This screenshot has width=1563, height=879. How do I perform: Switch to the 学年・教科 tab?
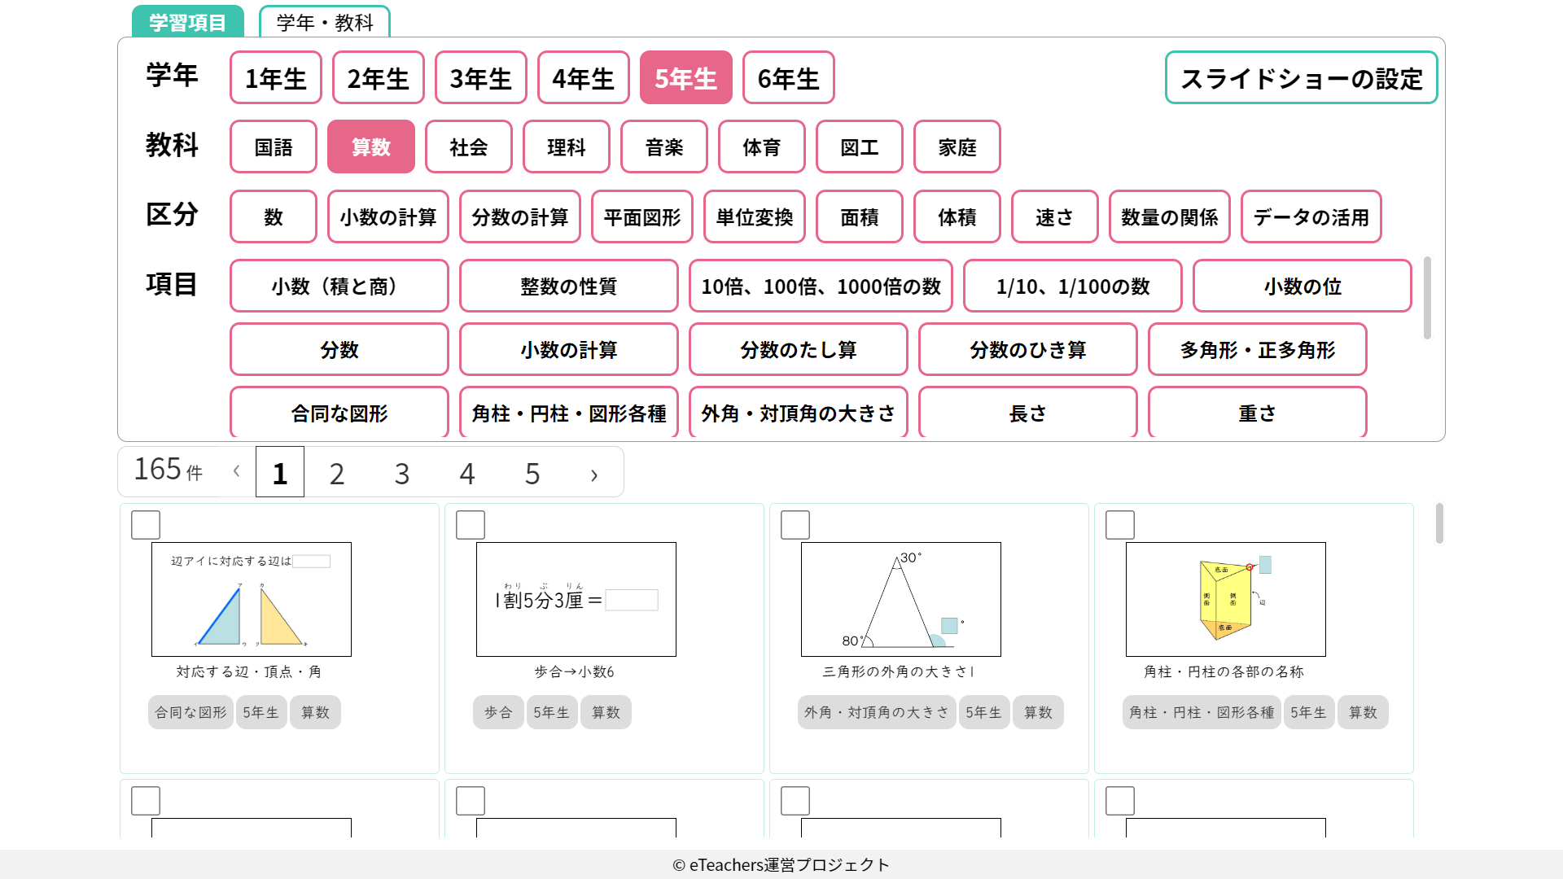coord(324,22)
